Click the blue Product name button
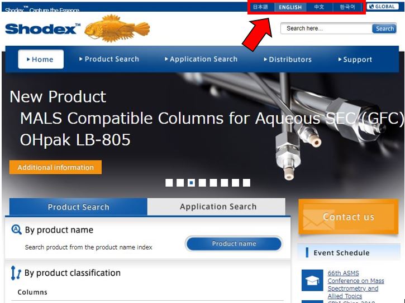This screenshot has height=303, width=405. [x=234, y=243]
